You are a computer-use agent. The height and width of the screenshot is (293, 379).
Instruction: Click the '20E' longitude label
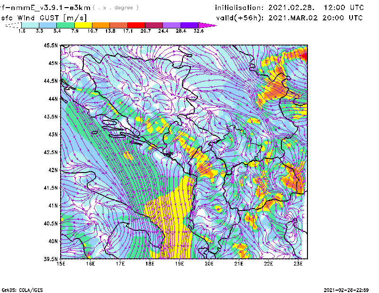pyautogui.click(x=209, y=264)
